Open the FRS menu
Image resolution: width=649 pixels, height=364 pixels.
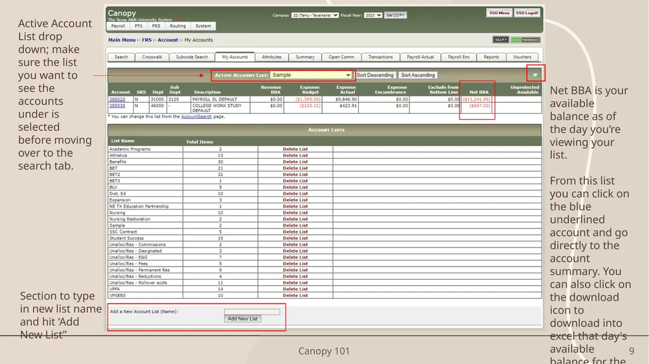[x=156, y=26]
